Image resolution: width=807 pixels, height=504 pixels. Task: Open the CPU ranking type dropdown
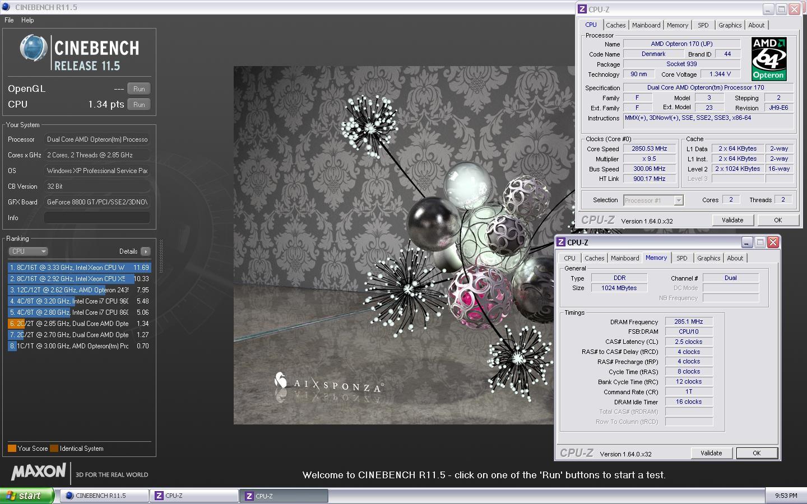[x=28, y=251]
